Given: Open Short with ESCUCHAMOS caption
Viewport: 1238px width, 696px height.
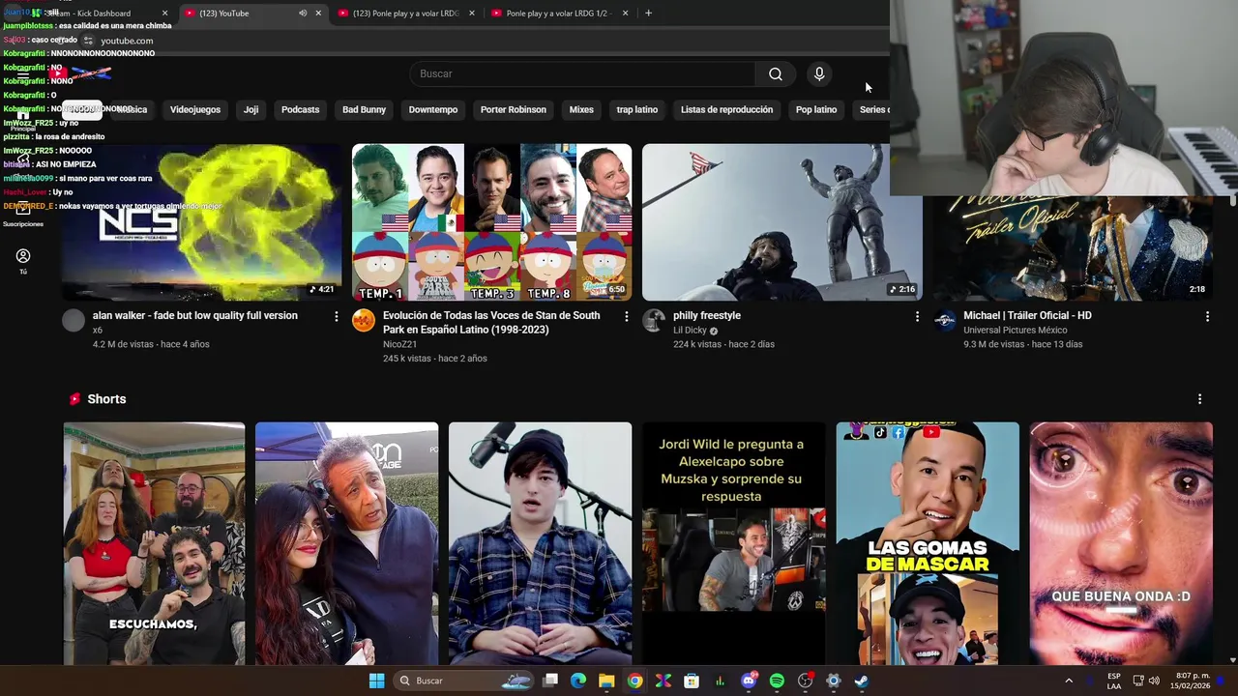Looking at the screenshot, I should click(154, 543).
